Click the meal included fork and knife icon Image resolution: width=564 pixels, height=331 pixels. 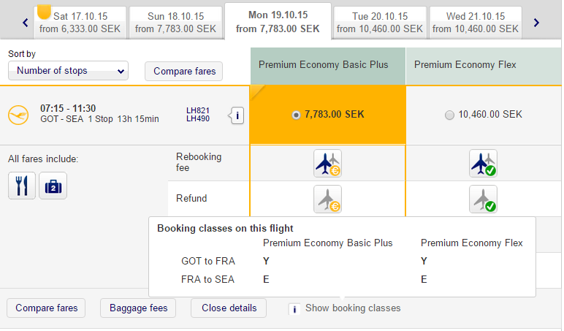(x=21, y=186)
